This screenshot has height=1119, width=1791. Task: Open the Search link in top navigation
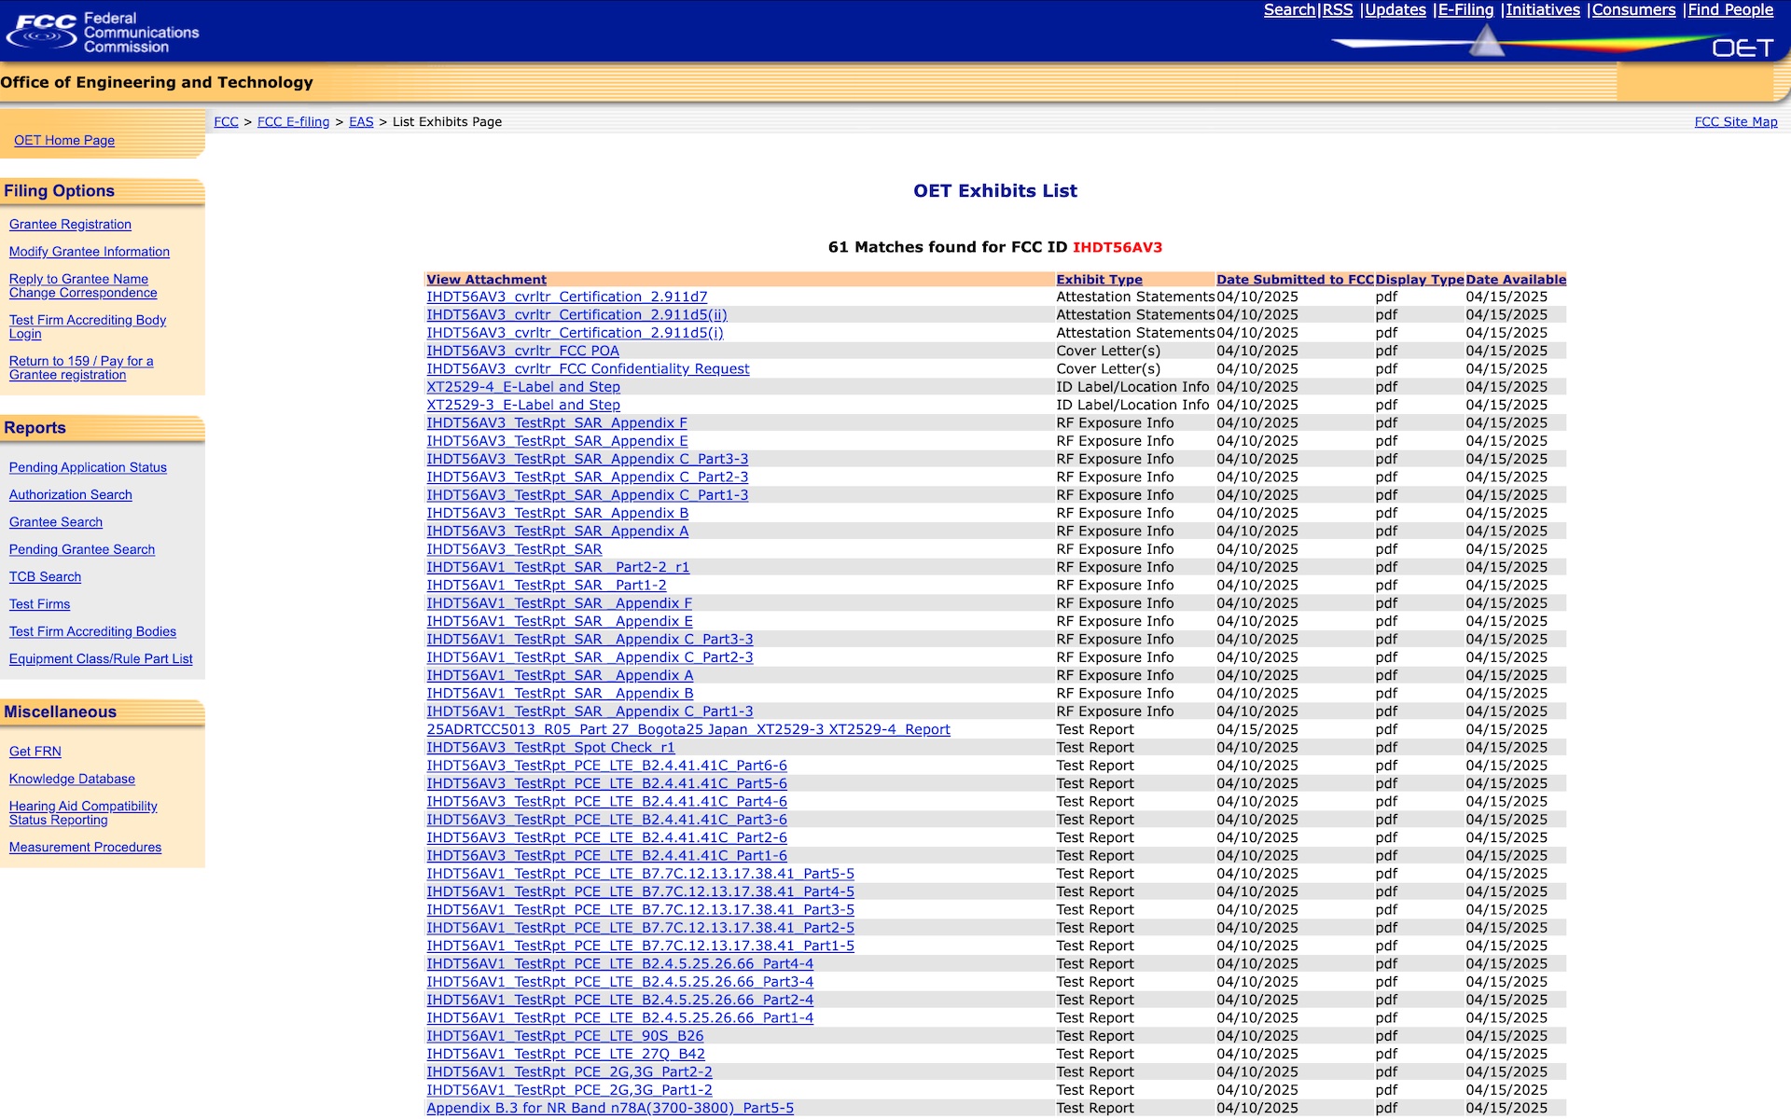tap(1288, 10)
